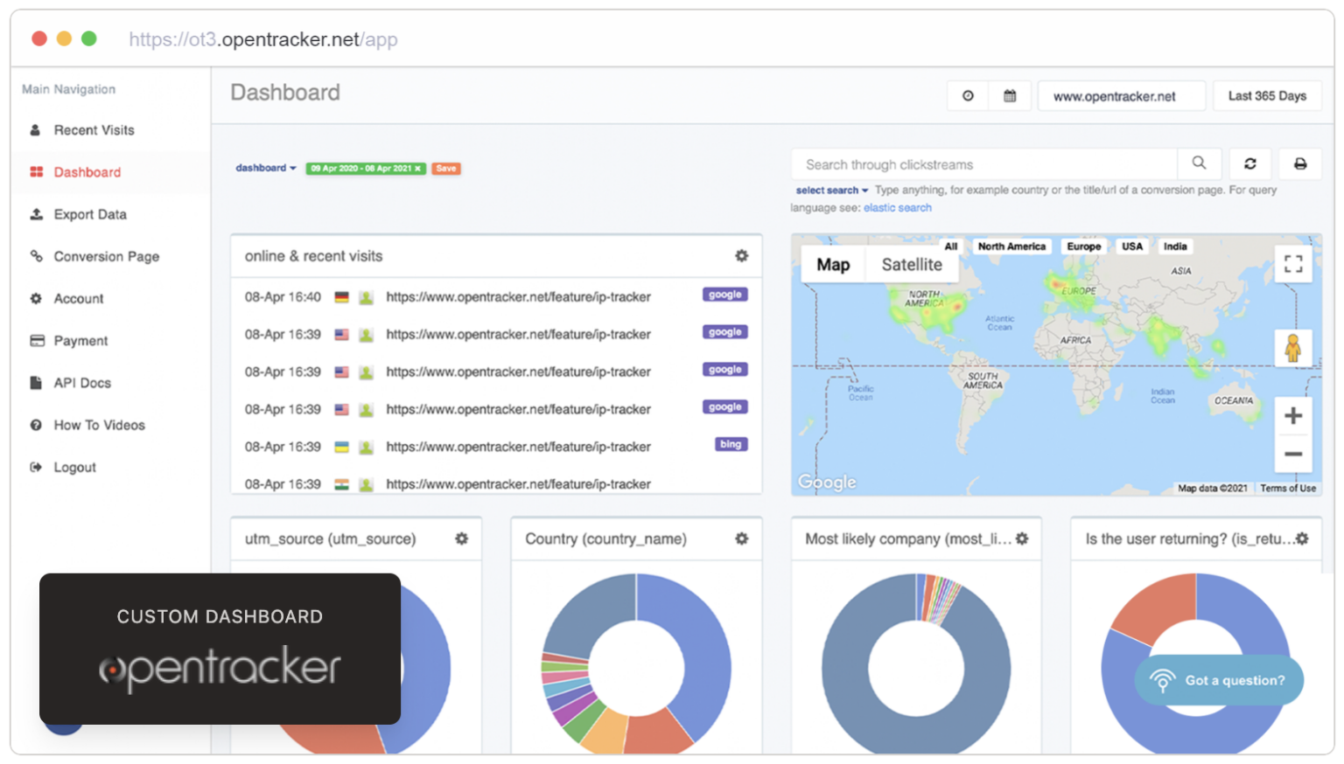
Task: Click the refresh icon beside search
Action: coord(1249,163)
